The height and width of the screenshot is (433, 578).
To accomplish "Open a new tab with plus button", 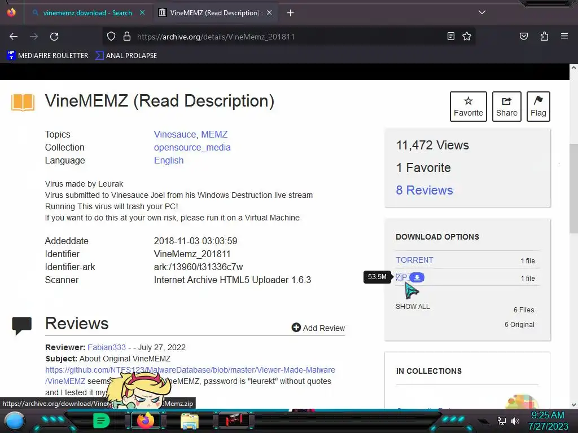I will point(291,13).
